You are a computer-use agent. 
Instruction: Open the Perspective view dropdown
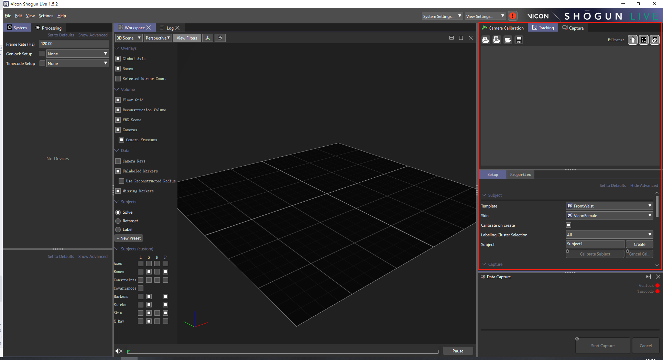(x=157, y=38)
